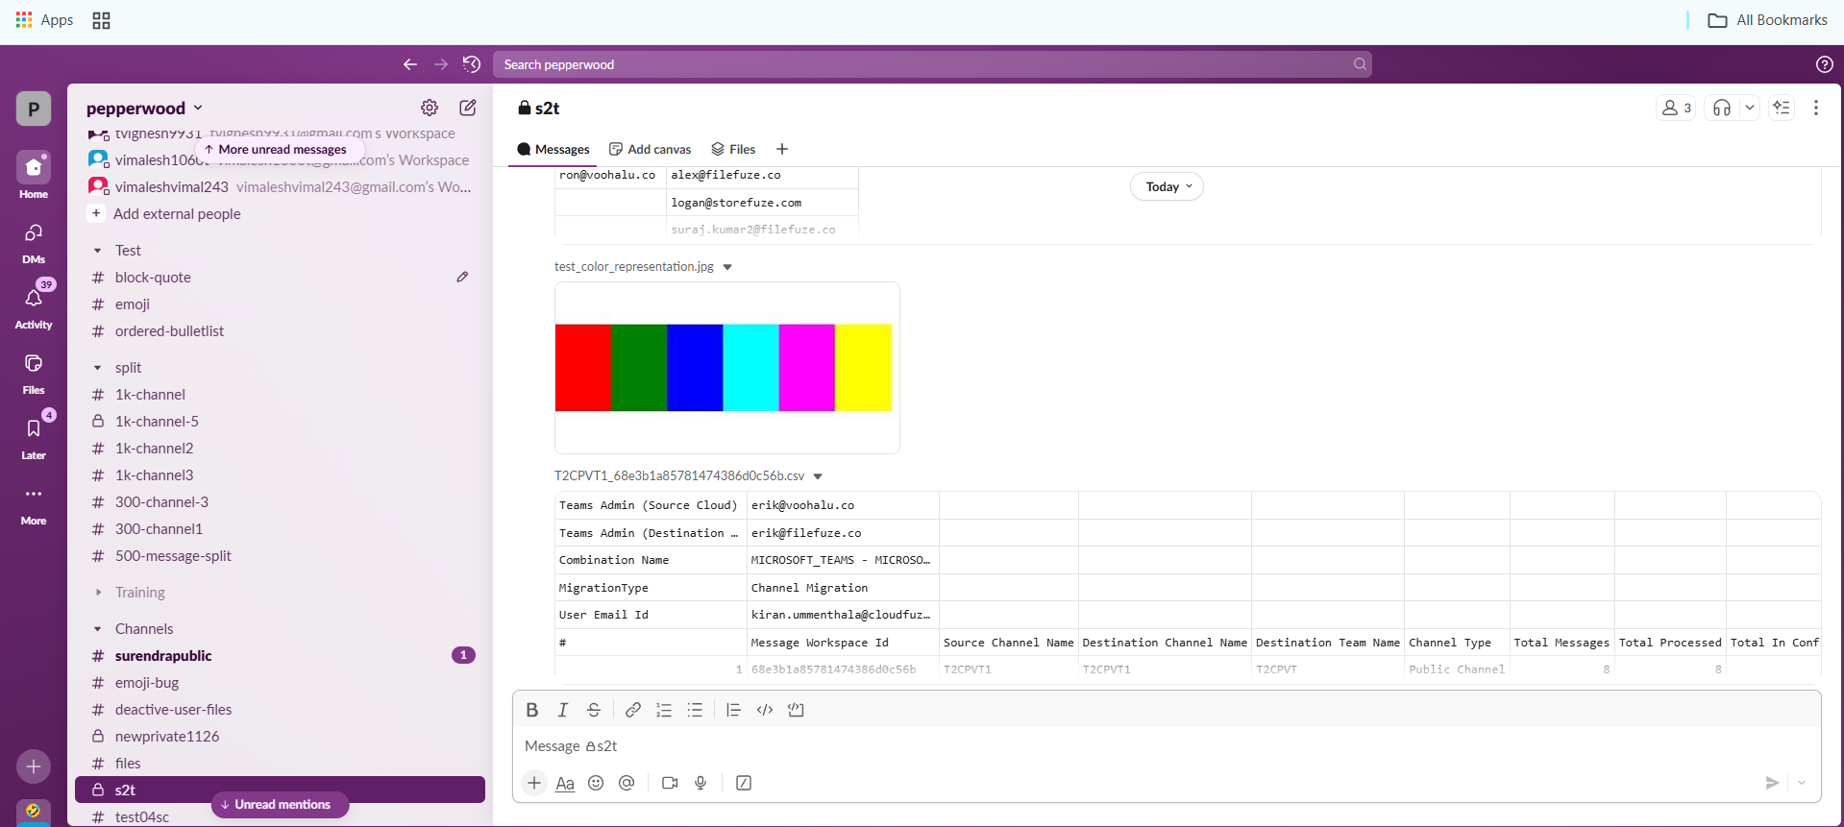The width and height of the screenshot is (1844, 827).
Task: Open the Today date dropdown
Action: (1167, 187)
